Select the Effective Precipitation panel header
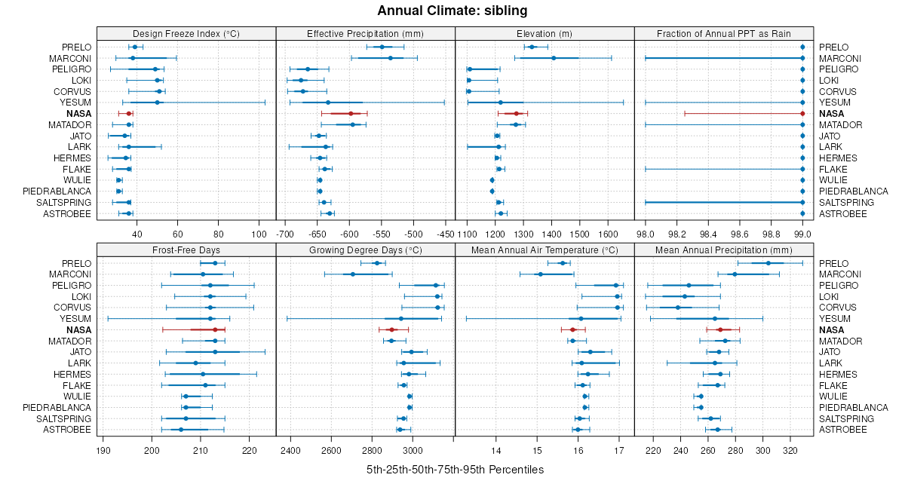905x490 pixels. [366, 33]
